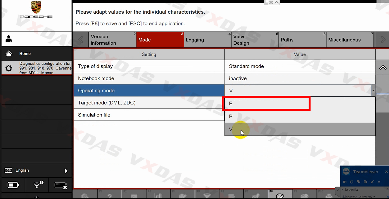Open Diagnostics configuration gear entry

coord(9,68)
